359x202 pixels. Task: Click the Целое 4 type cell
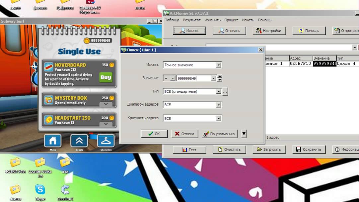click(x=347, y=63)
